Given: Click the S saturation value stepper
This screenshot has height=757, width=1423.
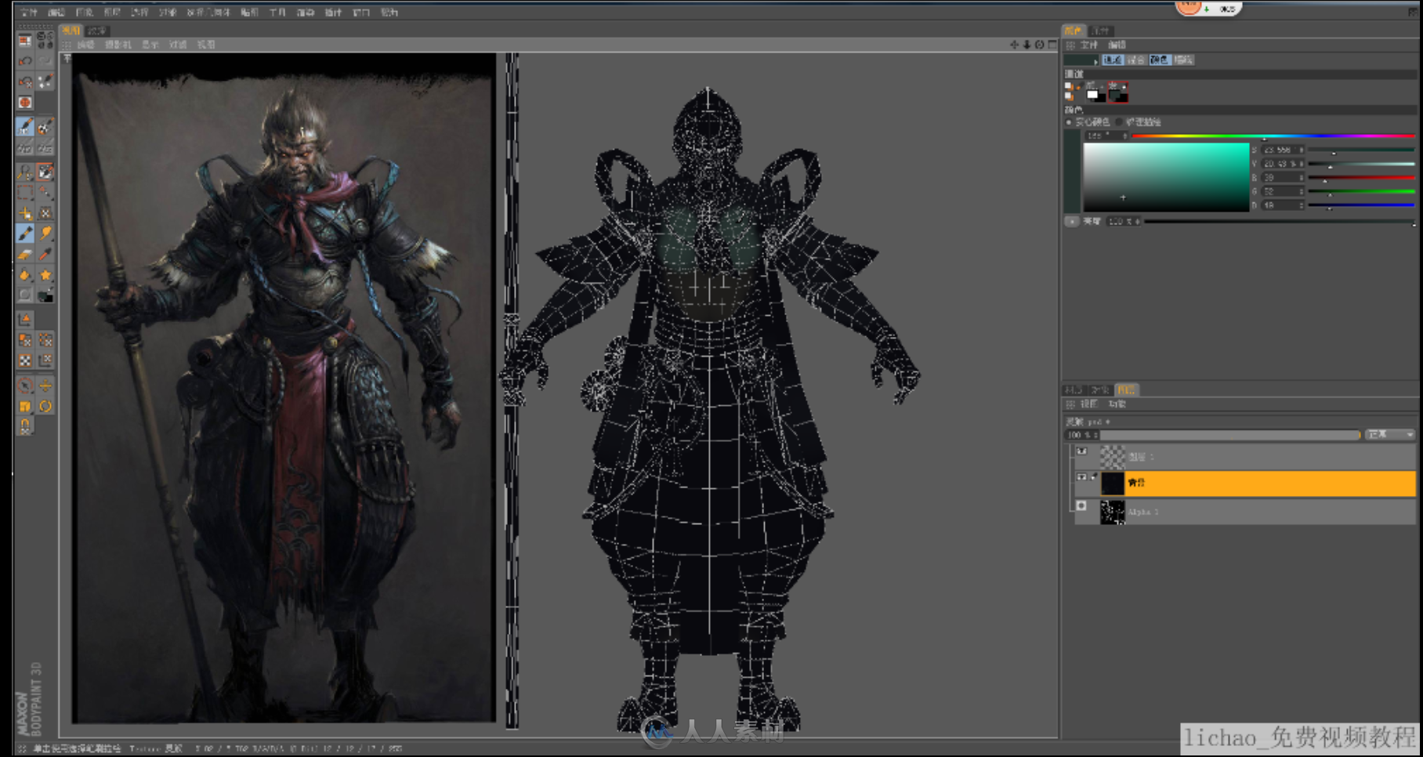Looking at the screenshot, I should (1283, 150).
